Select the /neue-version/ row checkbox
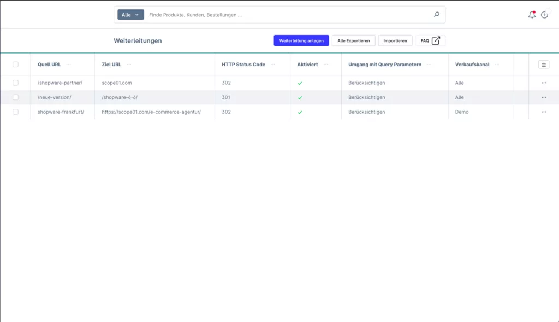This screenshot has width=559, height=322. click(x=15, y=97)
